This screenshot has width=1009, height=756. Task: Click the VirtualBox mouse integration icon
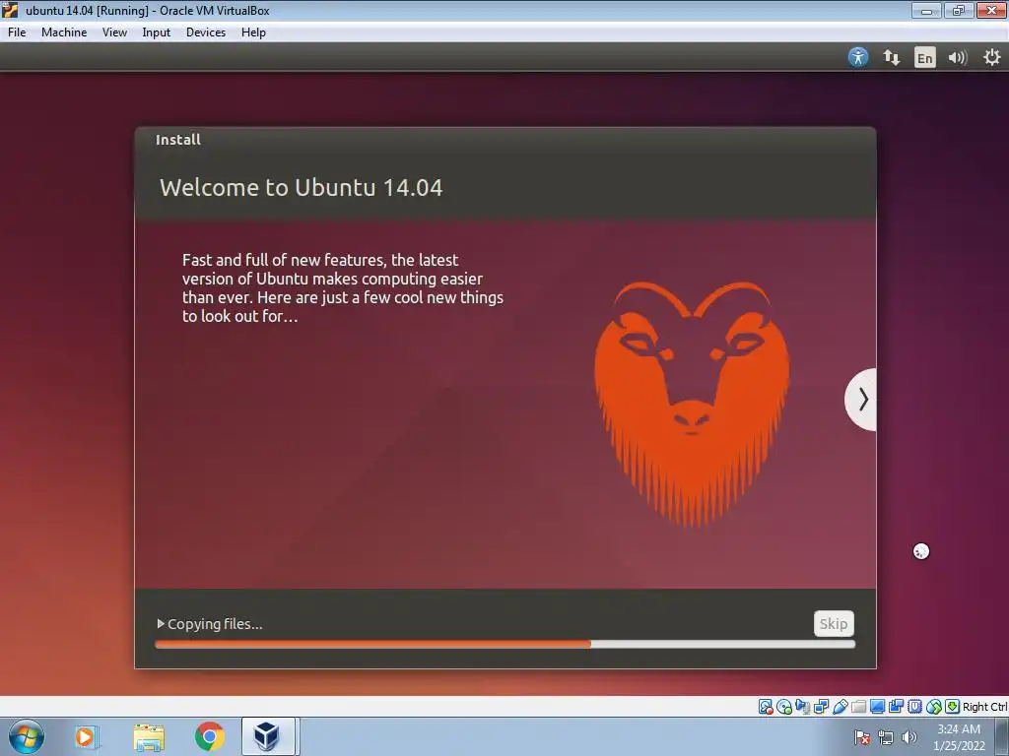[934, 707]
